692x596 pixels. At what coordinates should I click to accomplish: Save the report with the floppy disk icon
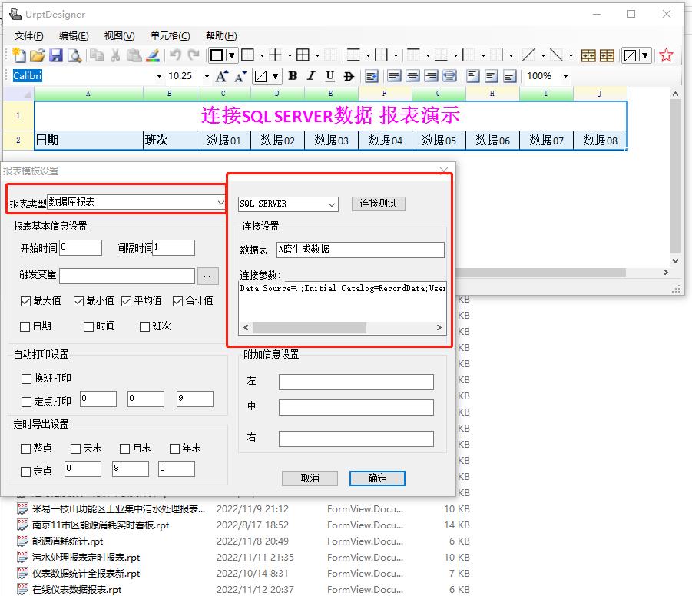[55, 55]
